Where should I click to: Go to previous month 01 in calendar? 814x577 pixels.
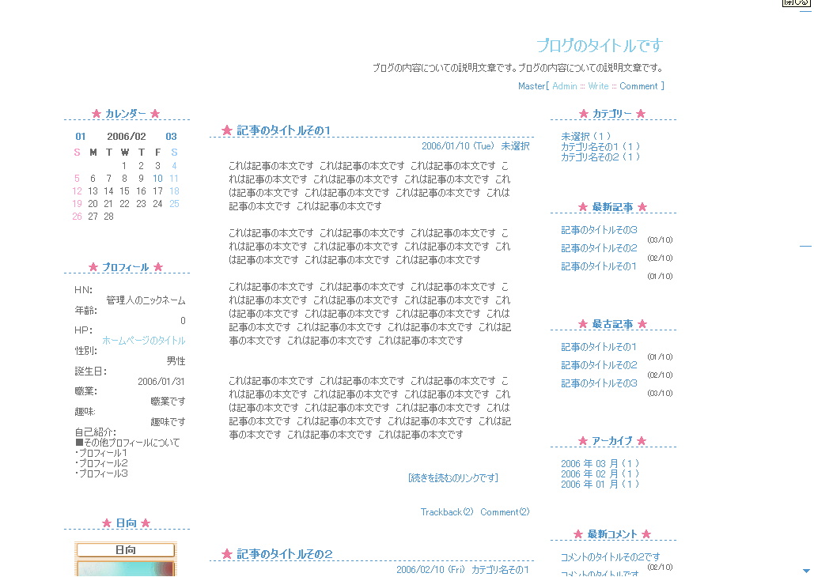(81, 137)
